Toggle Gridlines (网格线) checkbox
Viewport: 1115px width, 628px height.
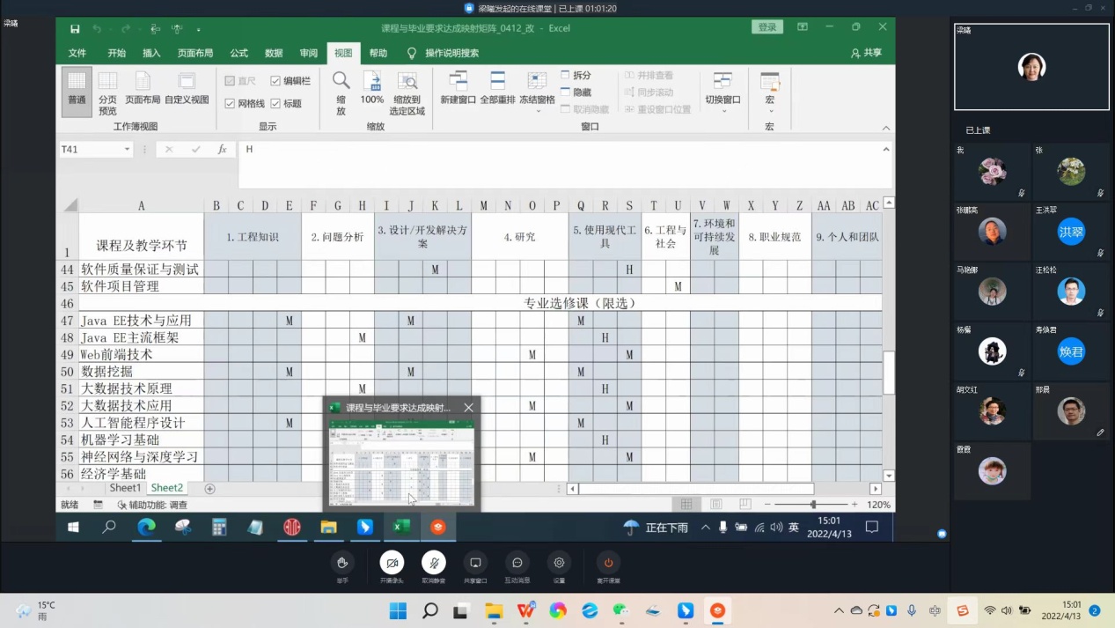pyautogui.click(x=245, y=104)
